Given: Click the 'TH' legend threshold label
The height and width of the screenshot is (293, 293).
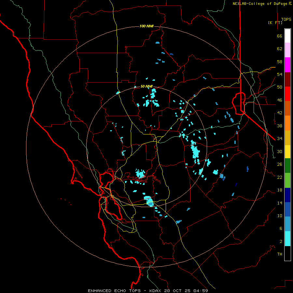Looking at the screenshot, I should tap(280, 254).
